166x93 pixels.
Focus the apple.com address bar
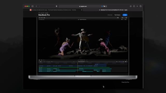coord(83,6)
